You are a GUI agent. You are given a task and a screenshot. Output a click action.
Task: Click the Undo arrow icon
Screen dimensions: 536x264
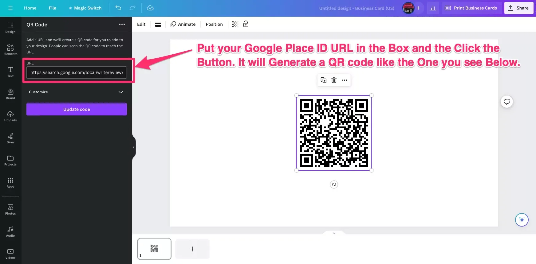[x=118, y=8]
